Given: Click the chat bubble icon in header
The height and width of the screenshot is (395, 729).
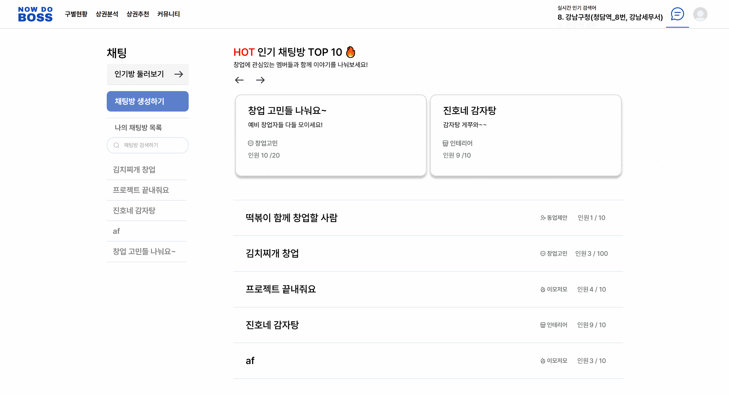Looking at the screenshot, I should click(677, 14).
